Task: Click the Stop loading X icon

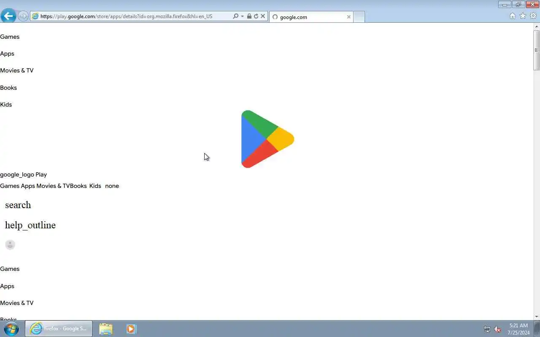Action: tap(263, 16)
